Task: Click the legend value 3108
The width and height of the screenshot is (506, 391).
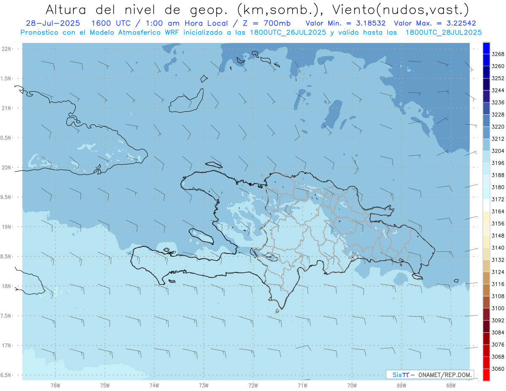Action: click(x=498, y=296)
